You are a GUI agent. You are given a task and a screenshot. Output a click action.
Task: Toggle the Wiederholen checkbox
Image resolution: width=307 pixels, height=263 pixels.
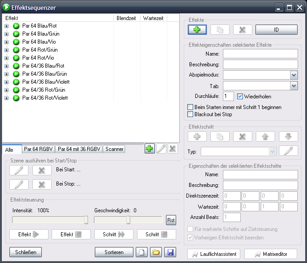click(240, 97)
